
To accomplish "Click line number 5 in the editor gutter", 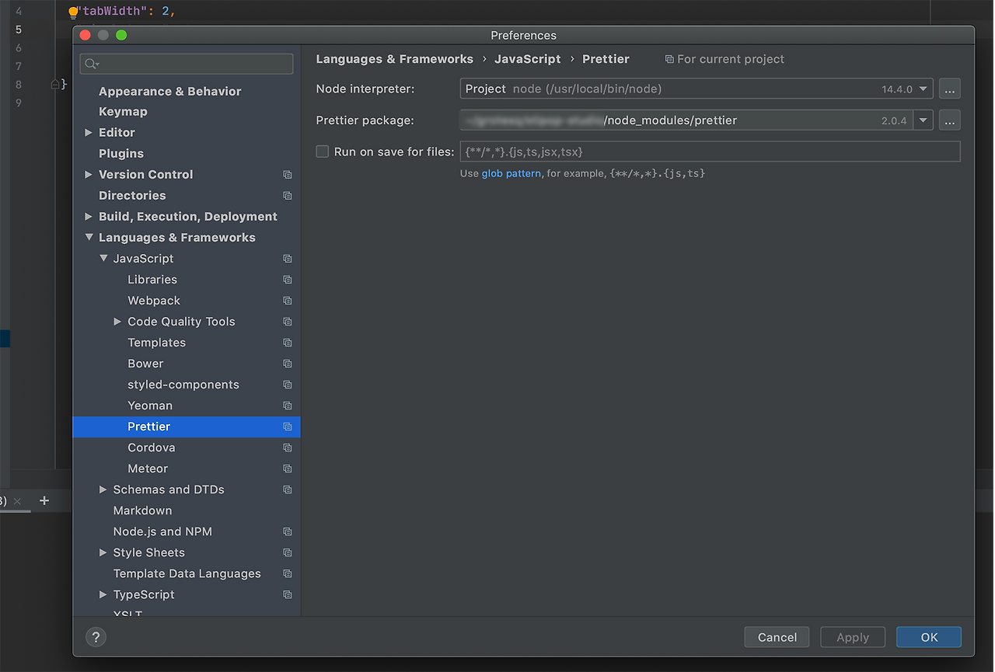I will click(x=19, y=30).
